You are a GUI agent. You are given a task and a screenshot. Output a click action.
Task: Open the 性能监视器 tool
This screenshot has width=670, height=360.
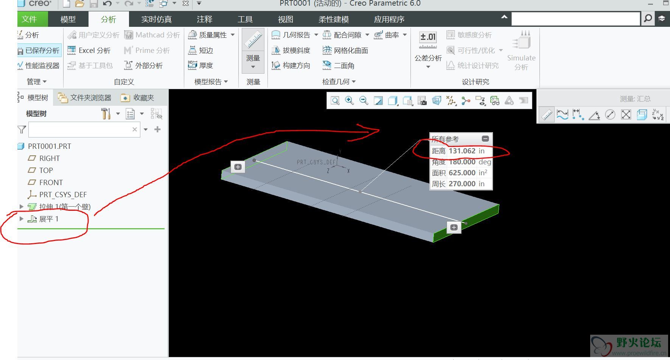point(38,66)
